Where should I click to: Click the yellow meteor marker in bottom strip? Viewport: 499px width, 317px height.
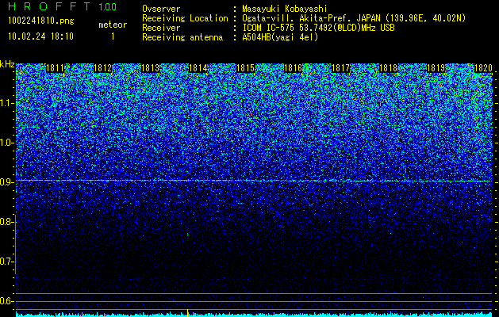[188, 313]
